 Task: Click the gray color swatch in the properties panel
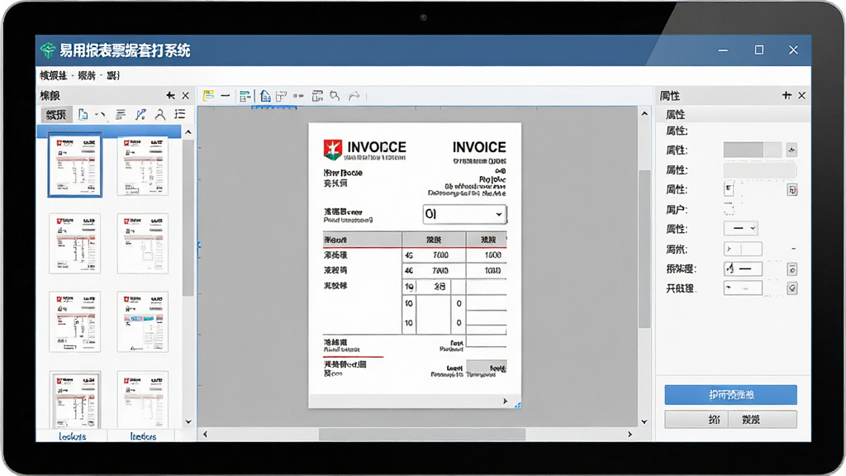pos(752,150)
